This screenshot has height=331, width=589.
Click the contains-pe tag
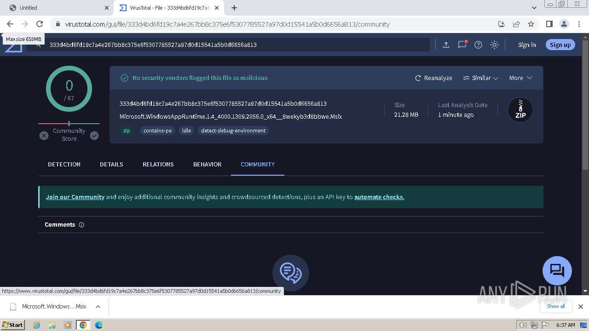point(157,131)
